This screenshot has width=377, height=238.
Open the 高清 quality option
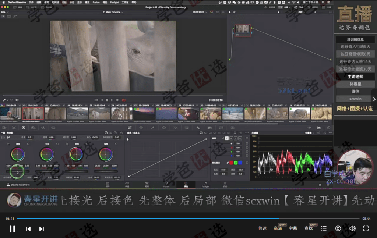coord(278,228)
